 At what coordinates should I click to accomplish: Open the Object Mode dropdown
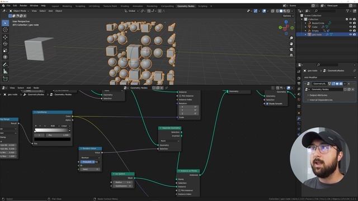tap(19, 11)
